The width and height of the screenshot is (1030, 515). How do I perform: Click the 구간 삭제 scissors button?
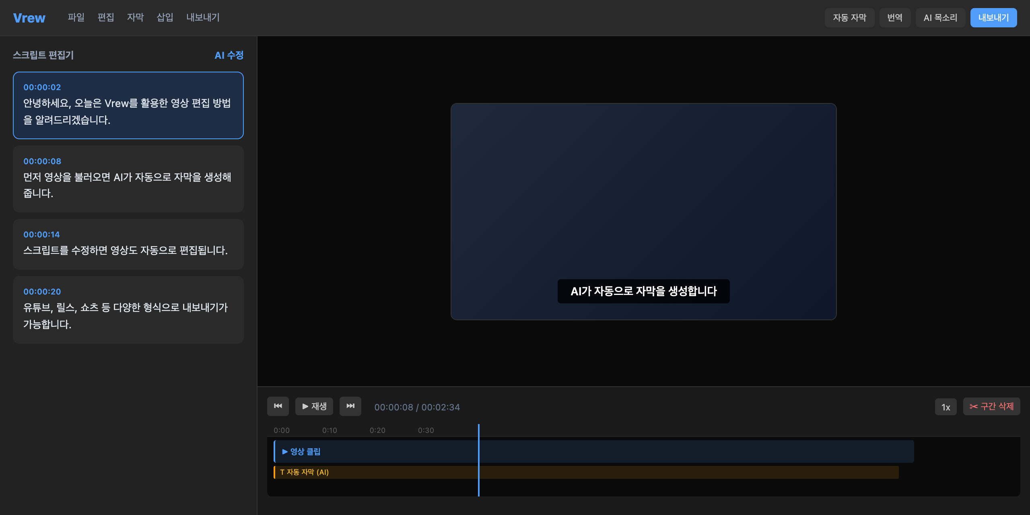pyautogui.click(x=991, y=406)
